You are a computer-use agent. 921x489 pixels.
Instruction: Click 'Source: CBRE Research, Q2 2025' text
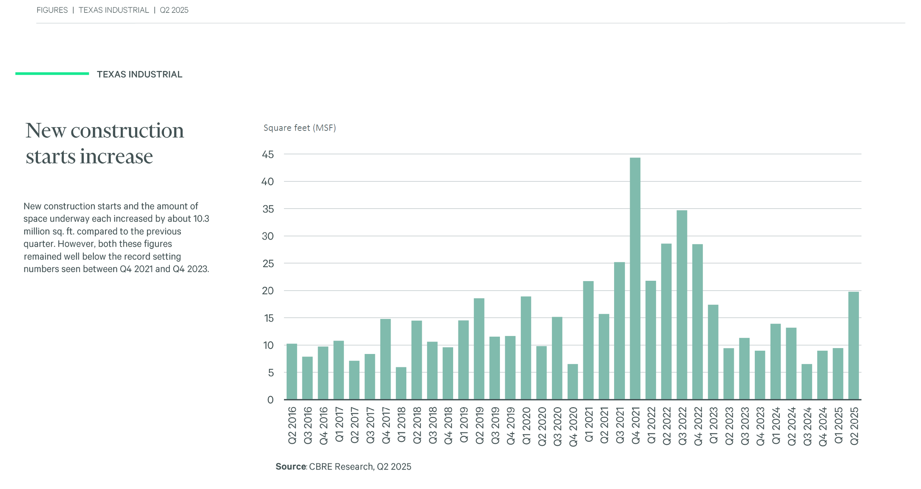pos(343,467)
